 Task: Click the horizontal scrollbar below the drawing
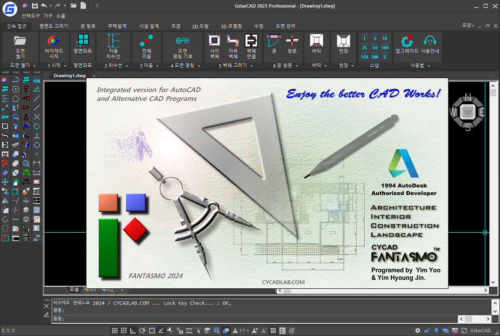(383, 290)
